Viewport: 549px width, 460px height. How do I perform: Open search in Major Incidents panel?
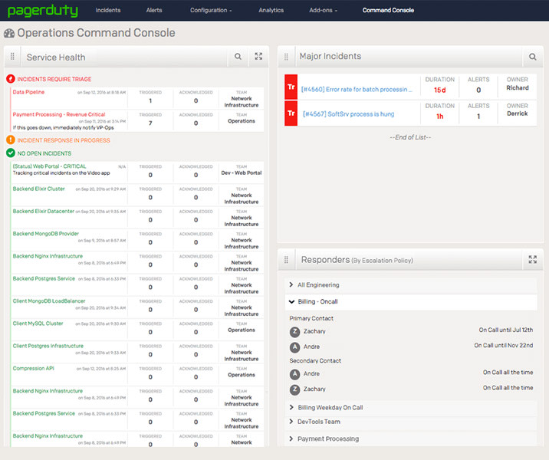pos(533,57)
